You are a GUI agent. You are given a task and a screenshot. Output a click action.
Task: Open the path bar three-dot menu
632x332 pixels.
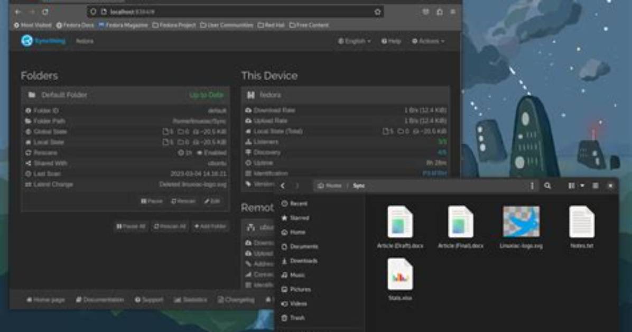[532, 186]
